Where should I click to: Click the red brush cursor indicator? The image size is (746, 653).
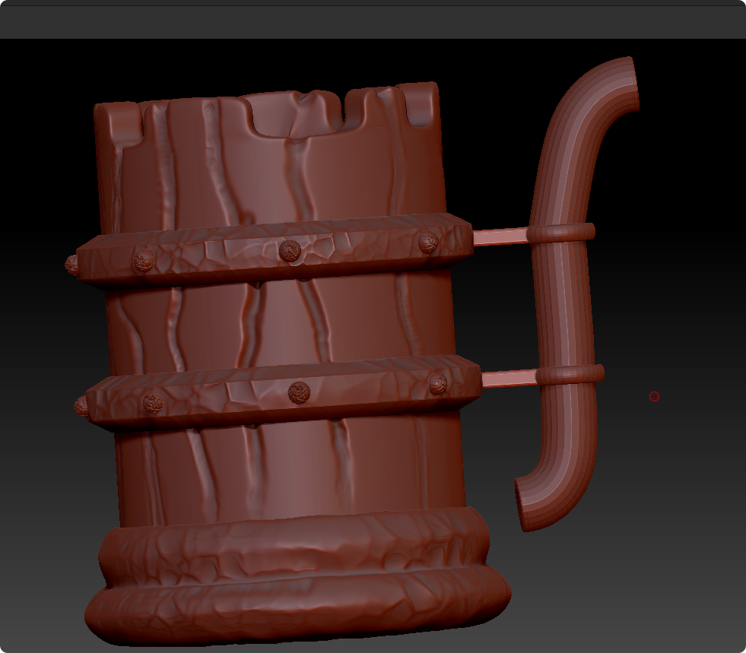point(655,395)
